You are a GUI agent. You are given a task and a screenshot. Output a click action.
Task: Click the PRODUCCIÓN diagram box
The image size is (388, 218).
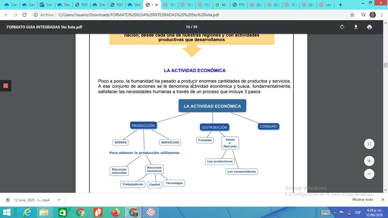143,126
